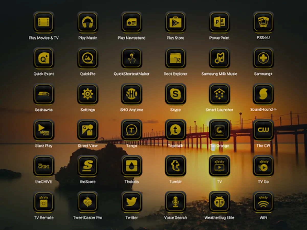
Task: Open the Twitter bird icon
Action: pos(131,202)
